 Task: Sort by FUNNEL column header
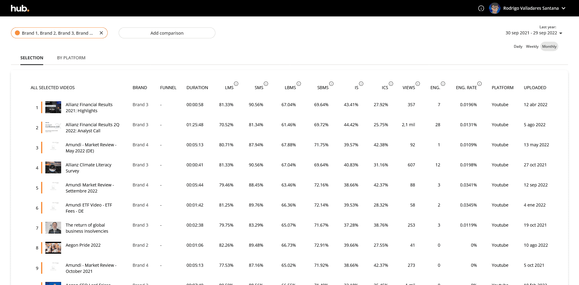click(168, 88)
